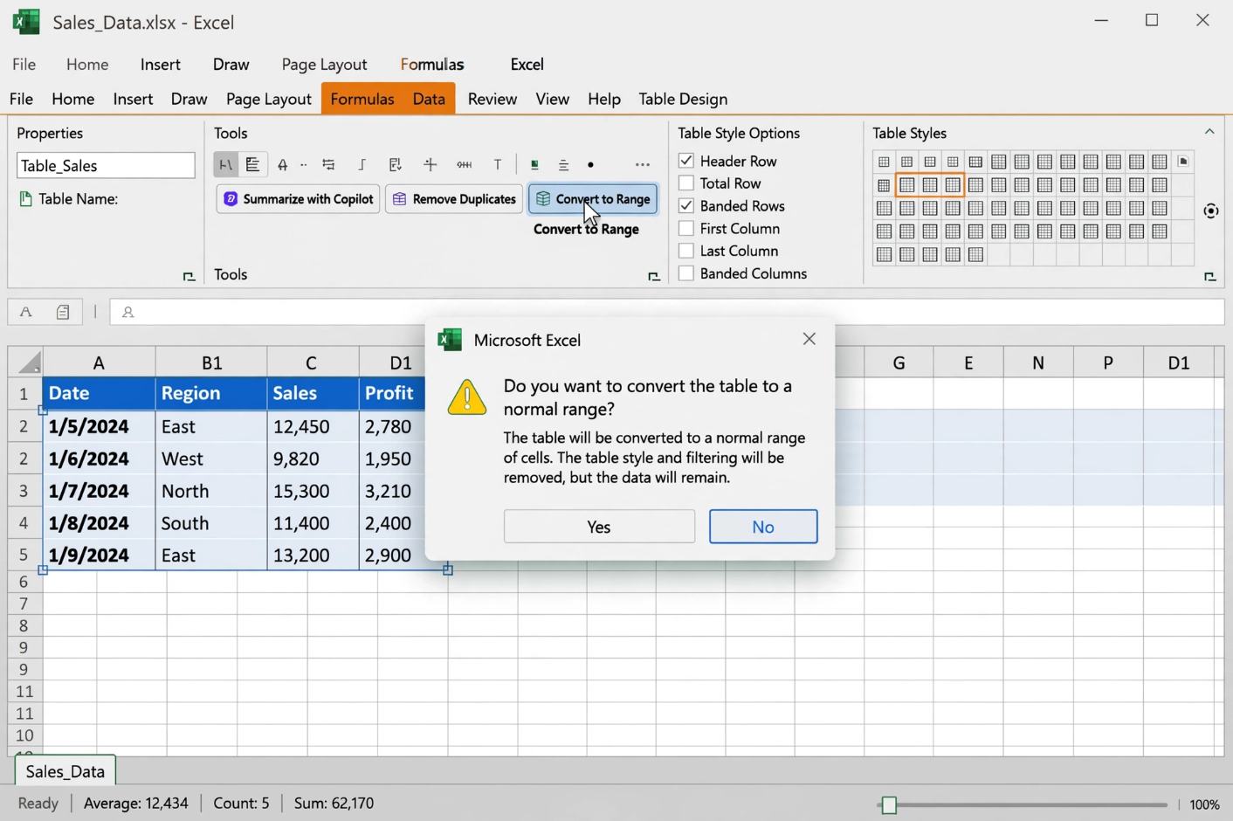Select column header C
This screenshot has height=821, width=1233.
(312, 362)
